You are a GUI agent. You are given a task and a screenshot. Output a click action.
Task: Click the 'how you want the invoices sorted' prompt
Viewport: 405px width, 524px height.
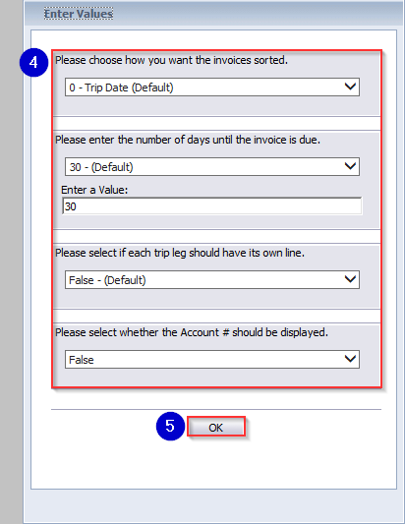(171, 60)
